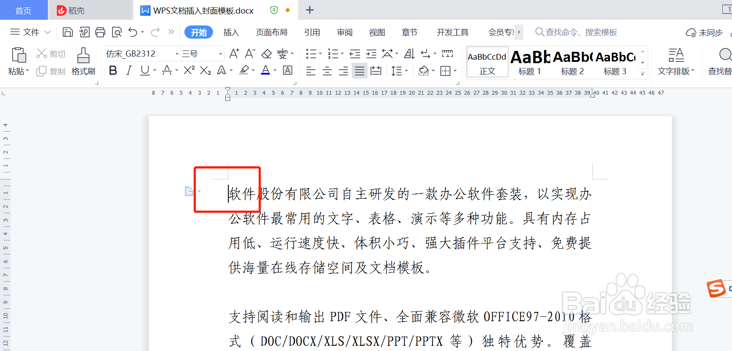Image resolution: width=732 pixels, height=351 pixels.
Task: Click the search commands and templates box
Action: coord(576,32)
